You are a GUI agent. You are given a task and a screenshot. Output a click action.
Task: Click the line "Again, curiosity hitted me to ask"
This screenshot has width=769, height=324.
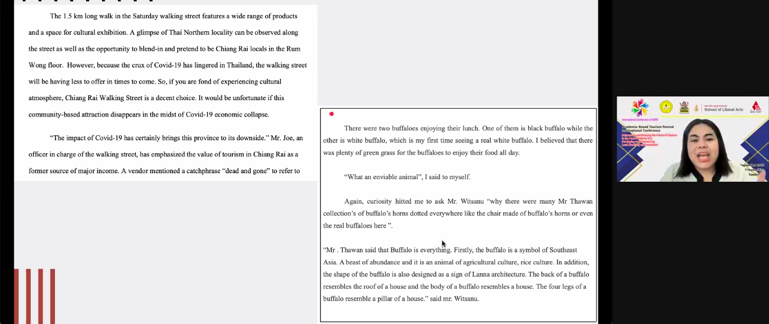click(468, 201)
